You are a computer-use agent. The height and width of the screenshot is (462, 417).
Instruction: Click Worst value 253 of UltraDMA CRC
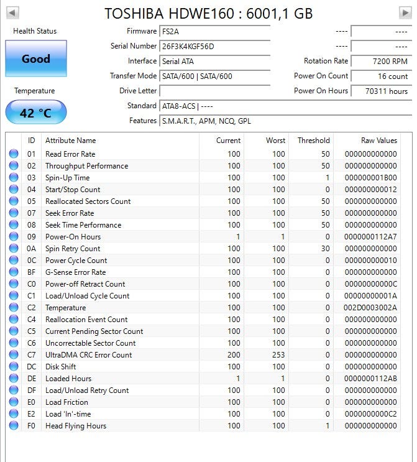(278, 355)
